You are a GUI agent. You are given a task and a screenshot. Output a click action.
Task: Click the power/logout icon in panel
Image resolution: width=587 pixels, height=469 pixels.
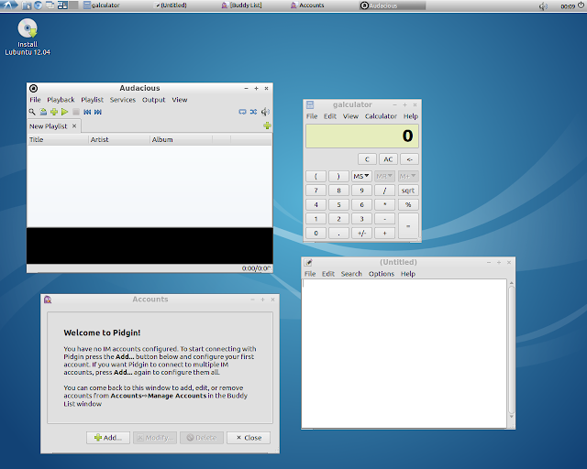click(x=581, y=5)
